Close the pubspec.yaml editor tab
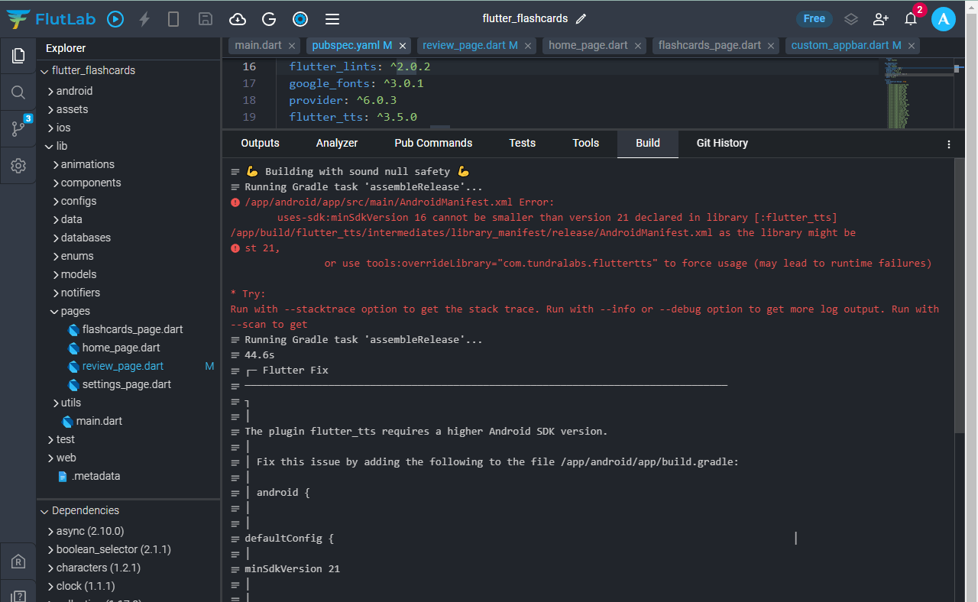Image resolution: width=978 pixels, height=602 pixels. coord(403,46)
